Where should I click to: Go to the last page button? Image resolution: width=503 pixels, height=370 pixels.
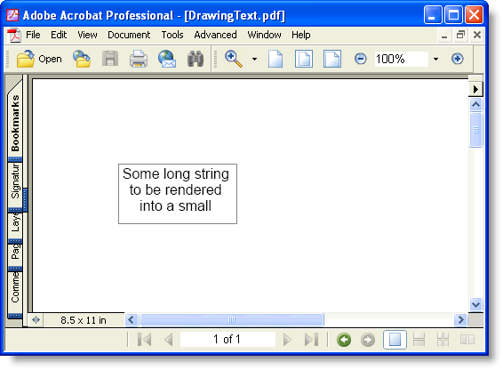pos(311,340)
